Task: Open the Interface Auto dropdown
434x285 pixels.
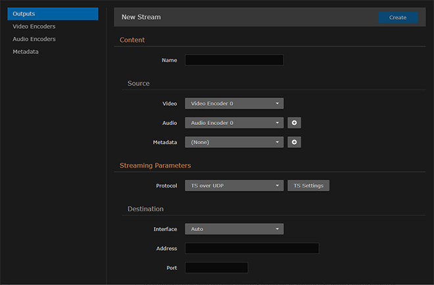Action: coord(234,229)
